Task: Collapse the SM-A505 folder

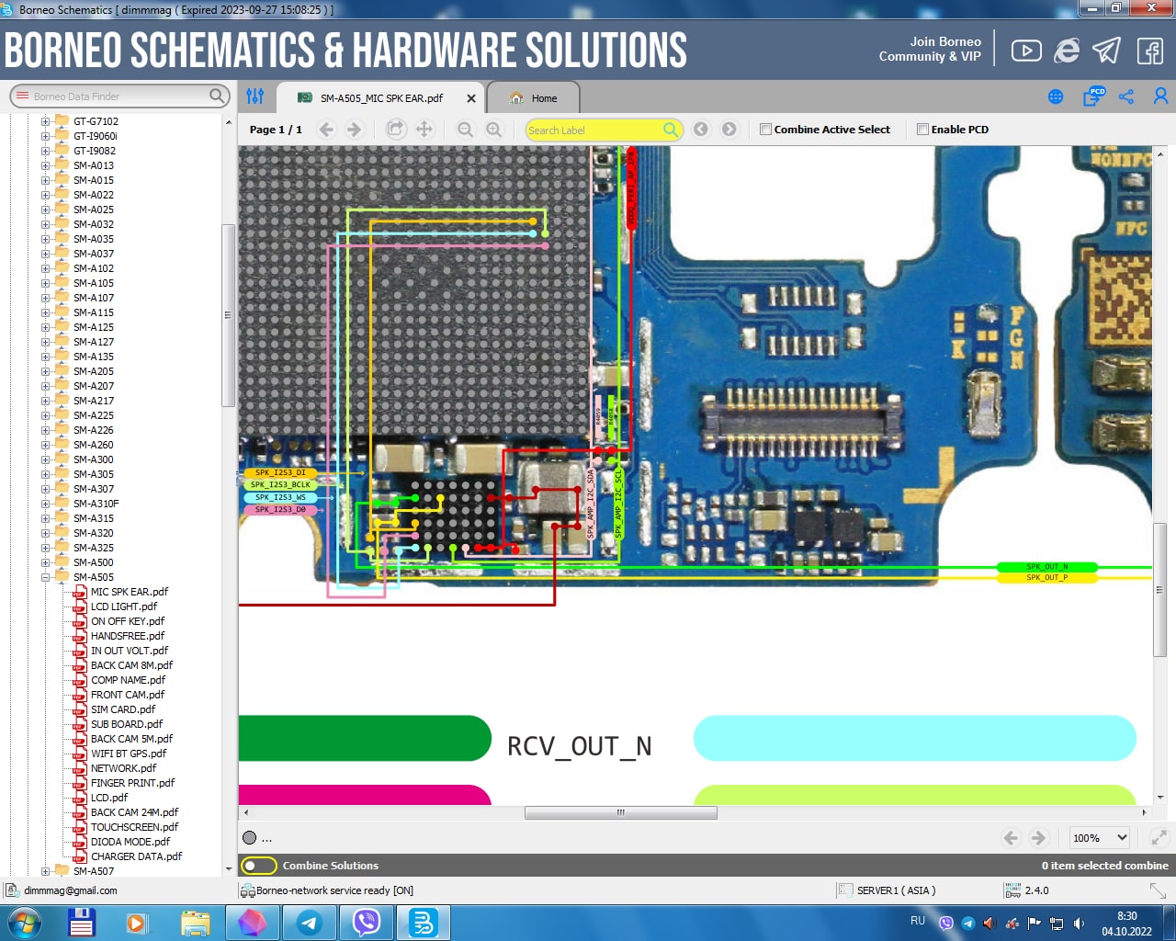Action: click(x=45, y=577)
